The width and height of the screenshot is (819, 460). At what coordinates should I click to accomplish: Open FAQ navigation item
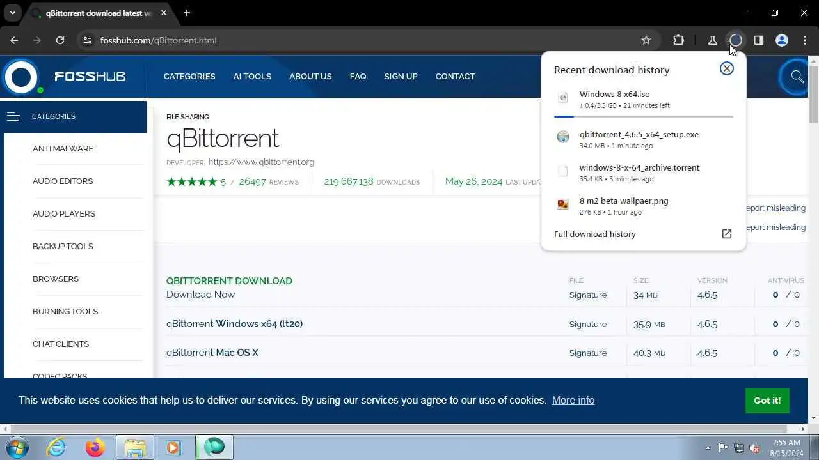358,76
